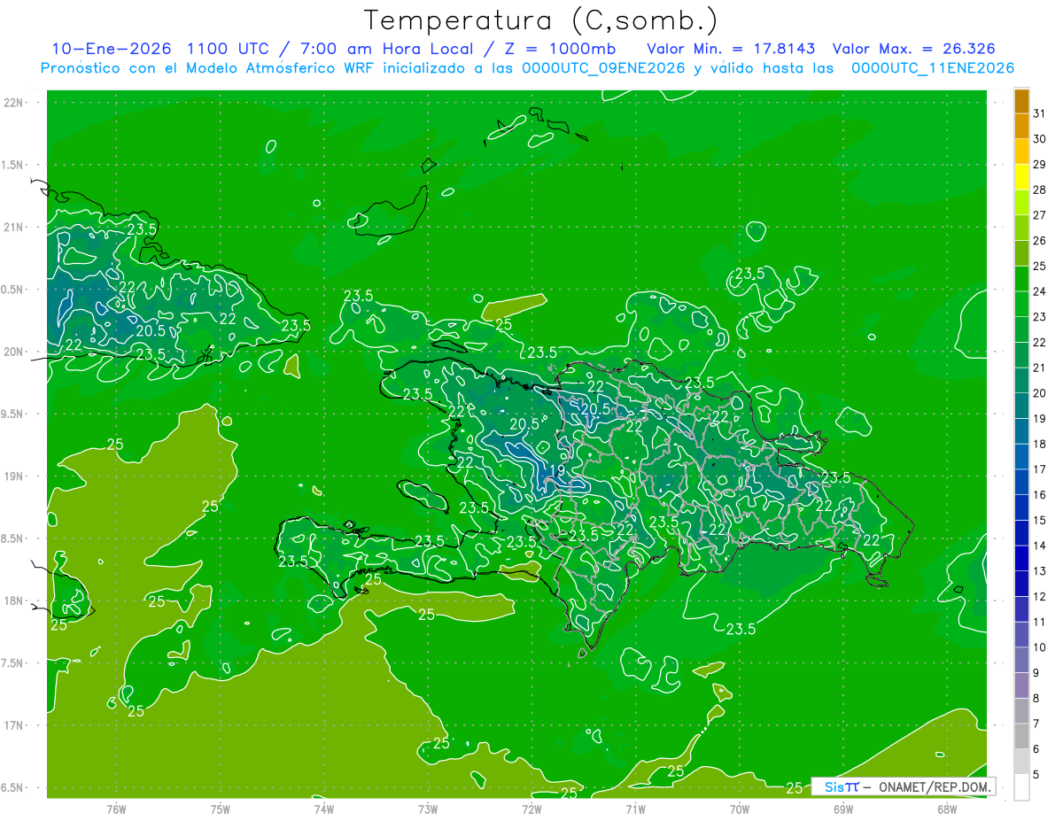Click the colorbar legend label '28'
The height and width of the screenshot is (821, 1063).
[x=1040, y=190]
